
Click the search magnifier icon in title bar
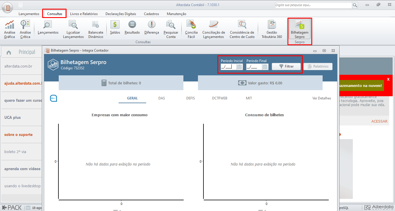point(355,5)
